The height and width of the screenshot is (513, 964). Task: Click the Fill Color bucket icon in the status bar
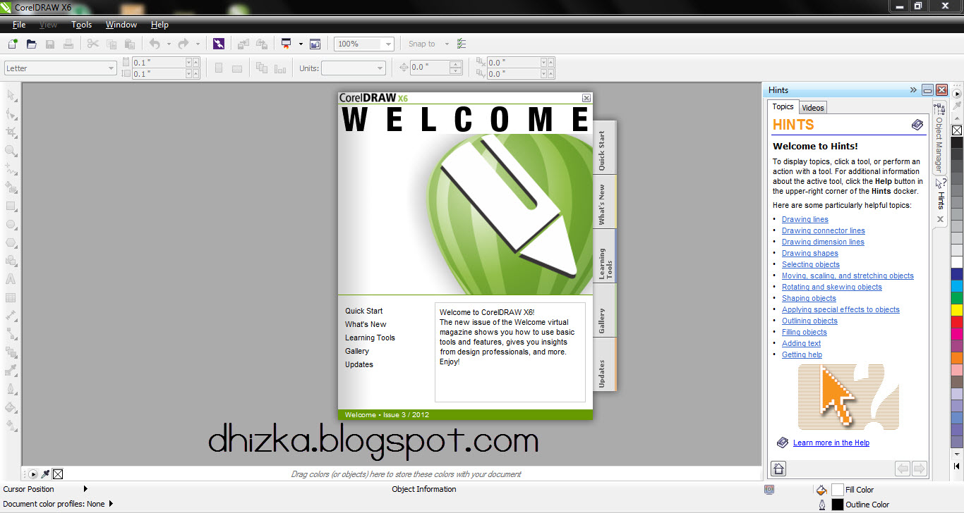coord(821,490)
